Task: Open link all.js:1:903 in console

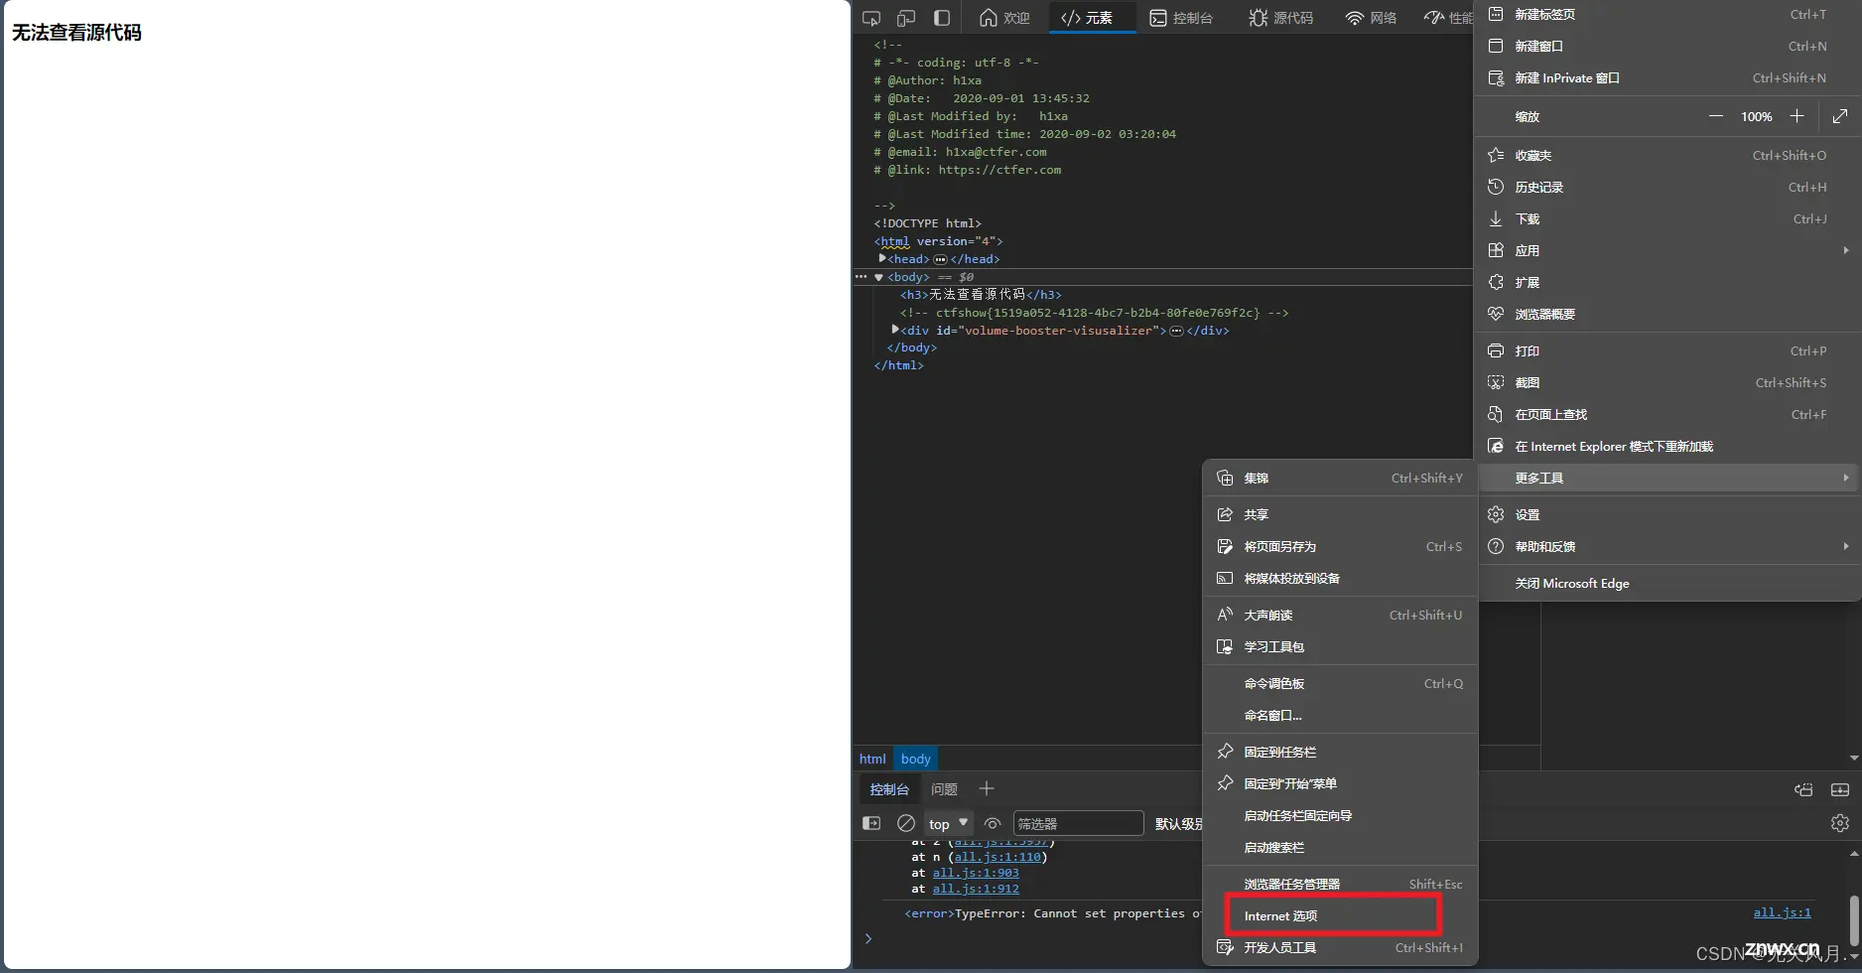Action: [976, 873]
